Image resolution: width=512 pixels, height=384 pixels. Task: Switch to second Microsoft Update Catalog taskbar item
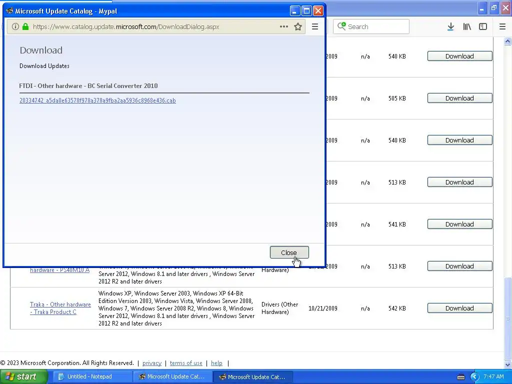coord(253,377)
